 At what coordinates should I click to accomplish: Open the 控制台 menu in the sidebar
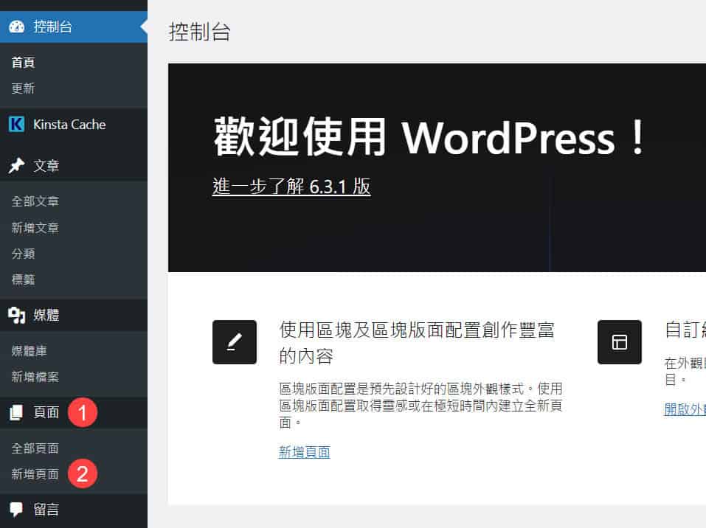(74, 27)
